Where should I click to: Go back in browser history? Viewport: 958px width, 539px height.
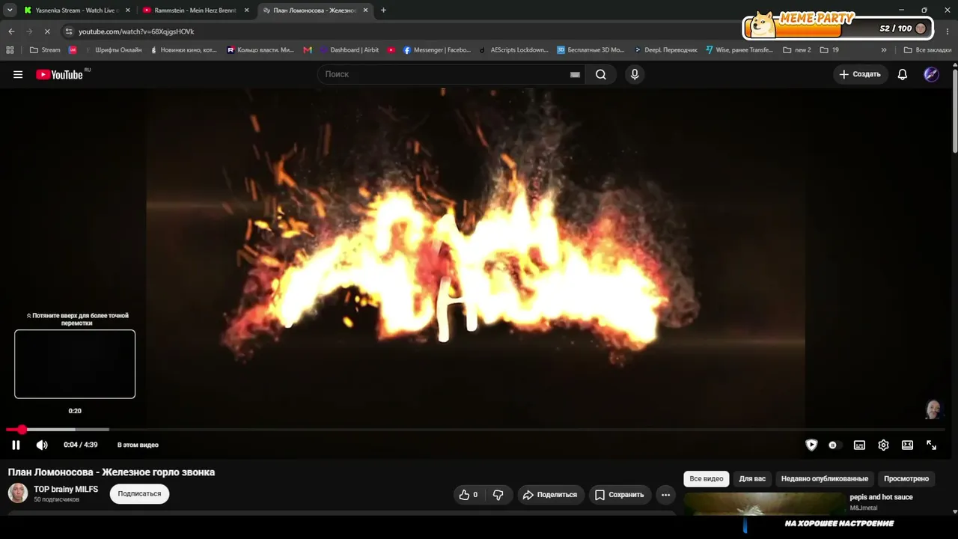(x=11, y=31)
